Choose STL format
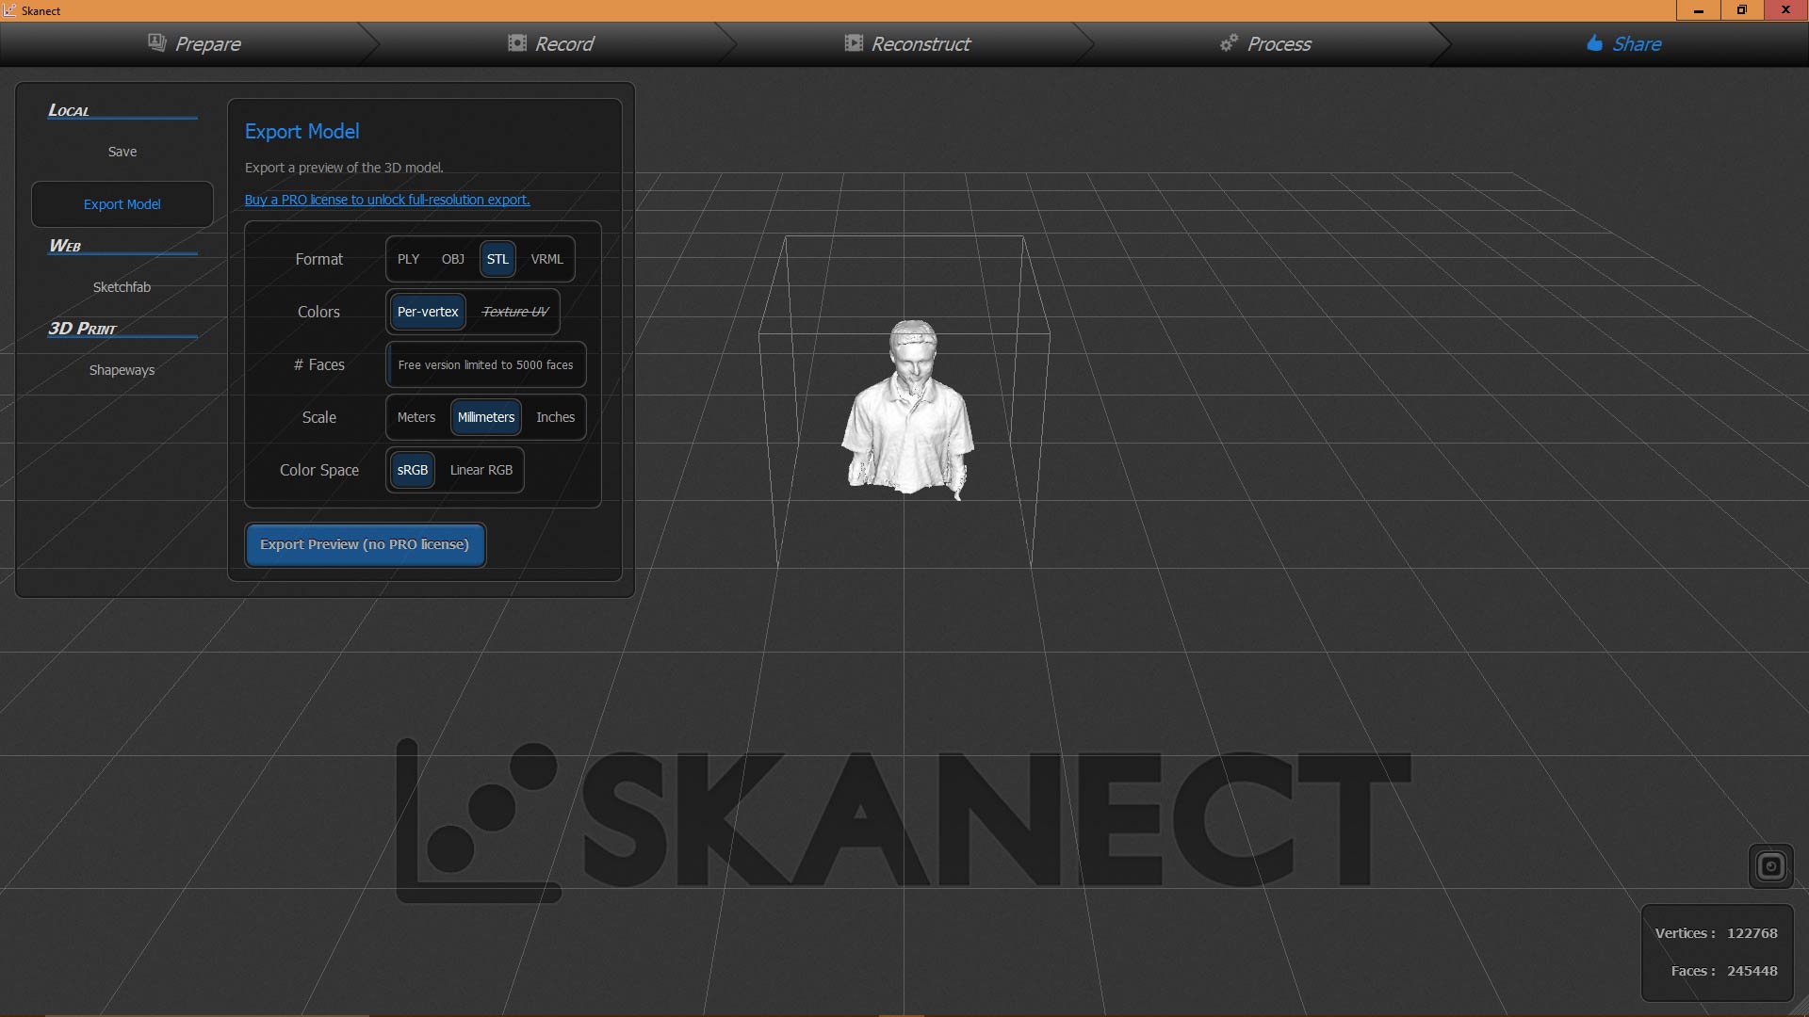 pos(497,259)
